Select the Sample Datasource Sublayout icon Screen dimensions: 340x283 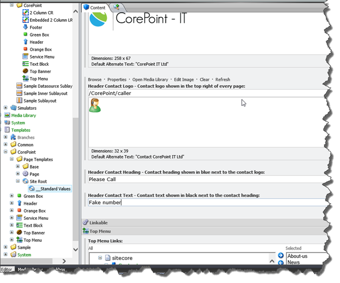(x=19, y=86)
